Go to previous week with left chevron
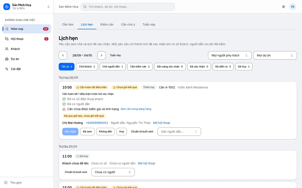 pyautogui.click(x=63, y=55)
